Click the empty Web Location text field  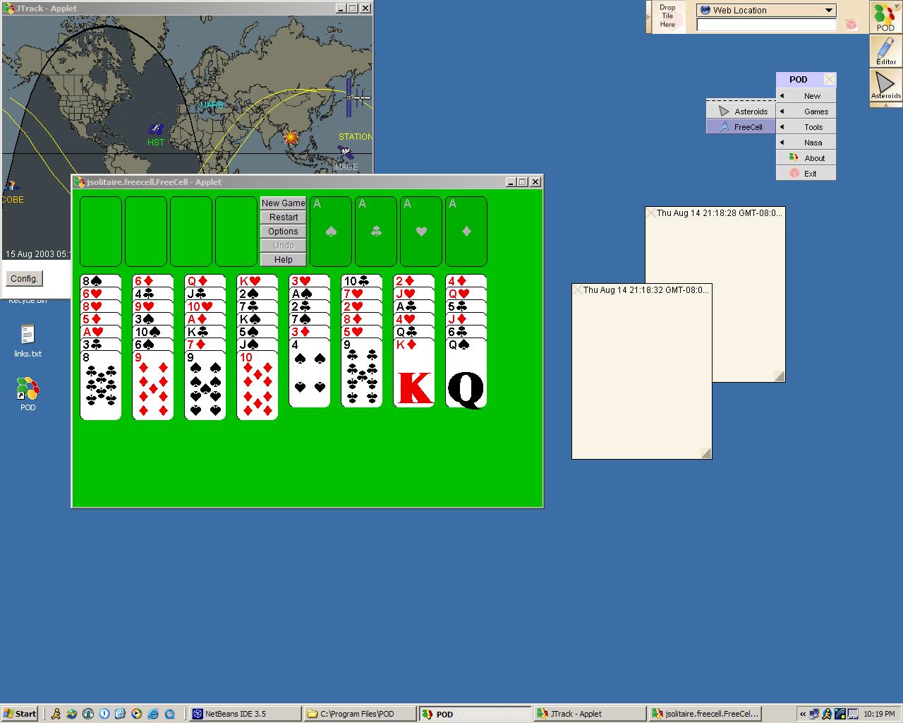[766, 25]
